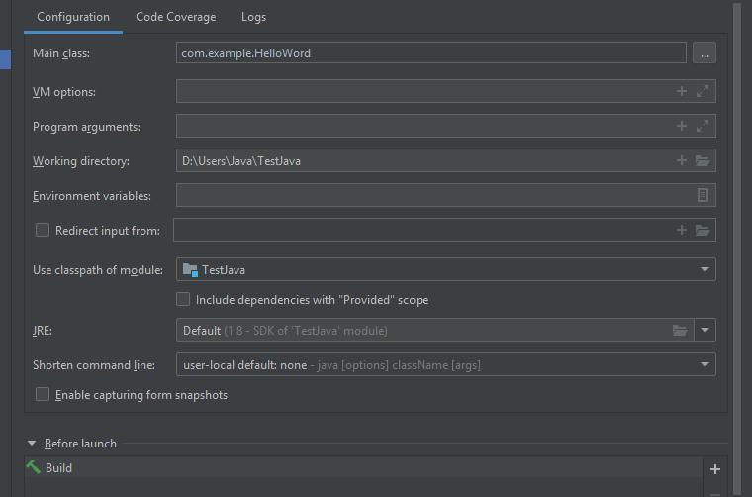Click the Main class browse ellipsis button
This screenshot has width=752, height=497.
[704, 53]
